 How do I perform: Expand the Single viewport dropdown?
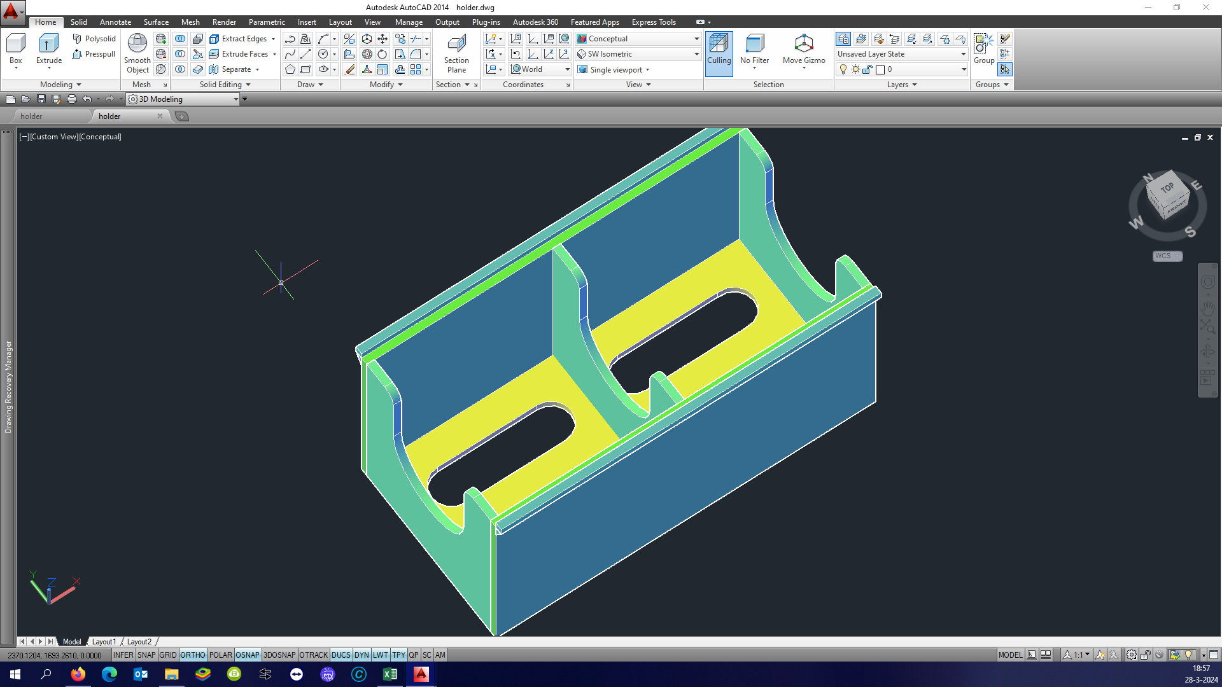pos(614,69)
